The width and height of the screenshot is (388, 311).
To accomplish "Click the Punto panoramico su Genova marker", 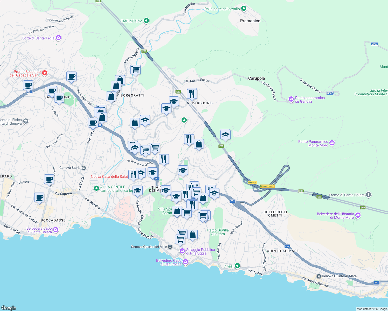I will tap(291, 99).
